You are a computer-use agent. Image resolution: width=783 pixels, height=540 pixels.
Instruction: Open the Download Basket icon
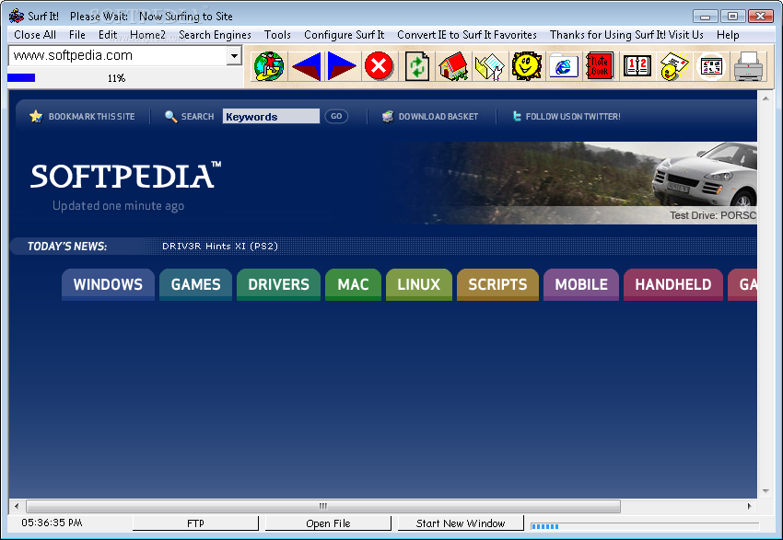point(388,116)
